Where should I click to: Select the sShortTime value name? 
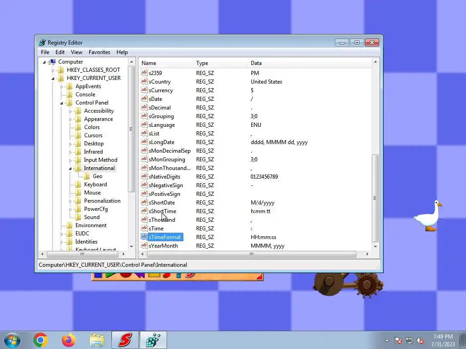pos(162,211)
